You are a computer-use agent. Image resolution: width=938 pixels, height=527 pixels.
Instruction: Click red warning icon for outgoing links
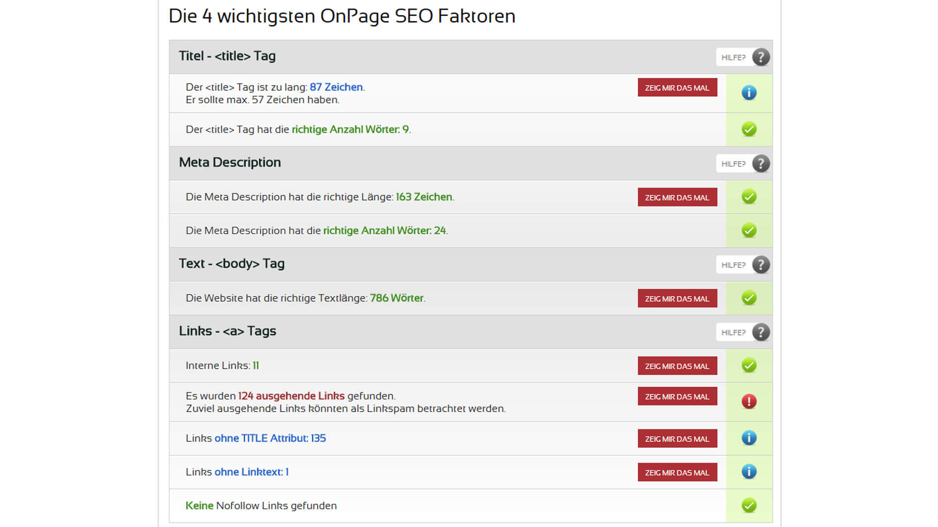point(748,401)
